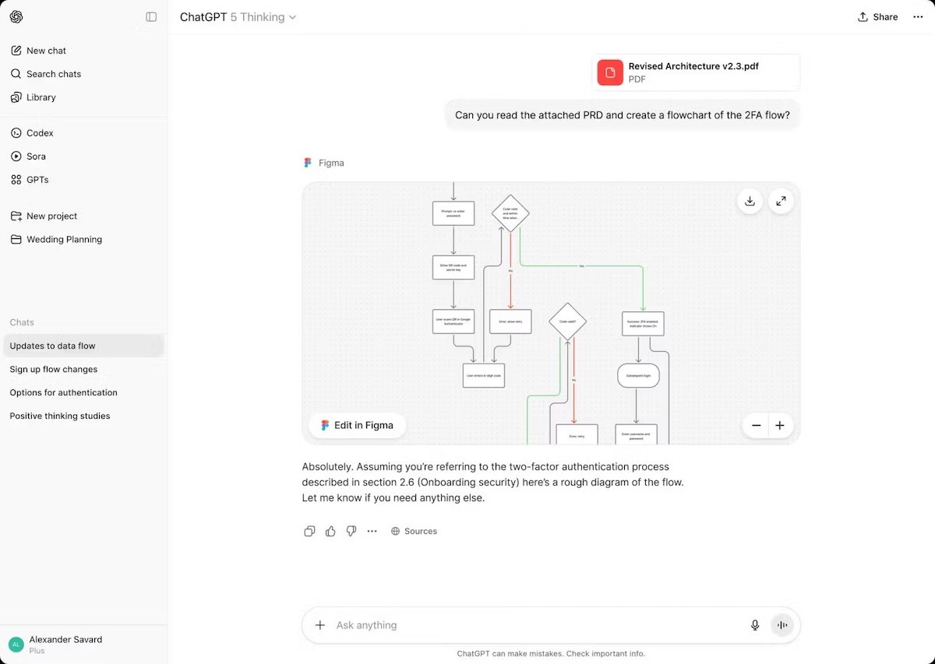
Task: Copy the assistant's response
Action: 309,531
